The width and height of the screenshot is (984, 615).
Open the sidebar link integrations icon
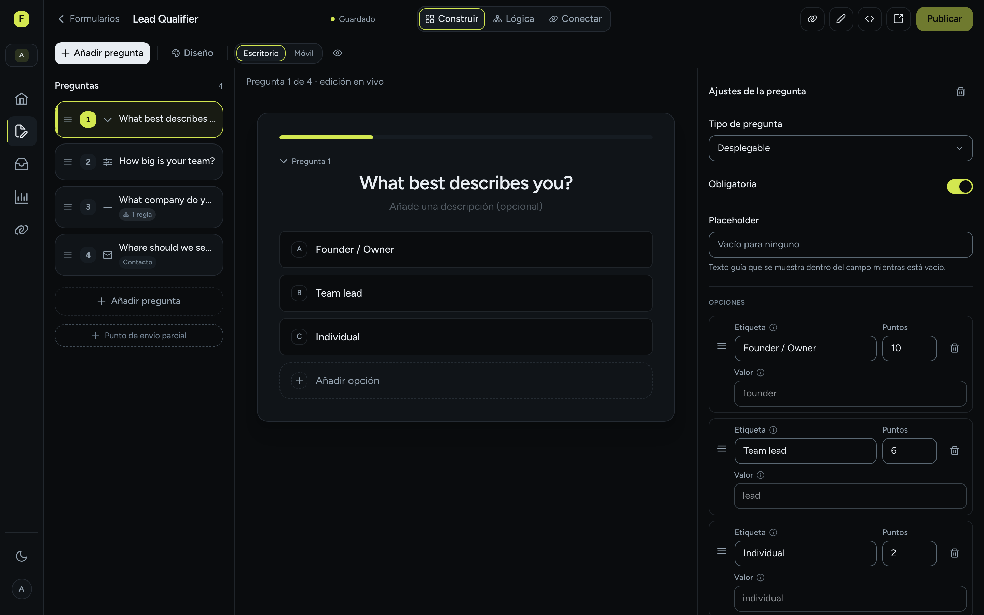click(21, 230)
